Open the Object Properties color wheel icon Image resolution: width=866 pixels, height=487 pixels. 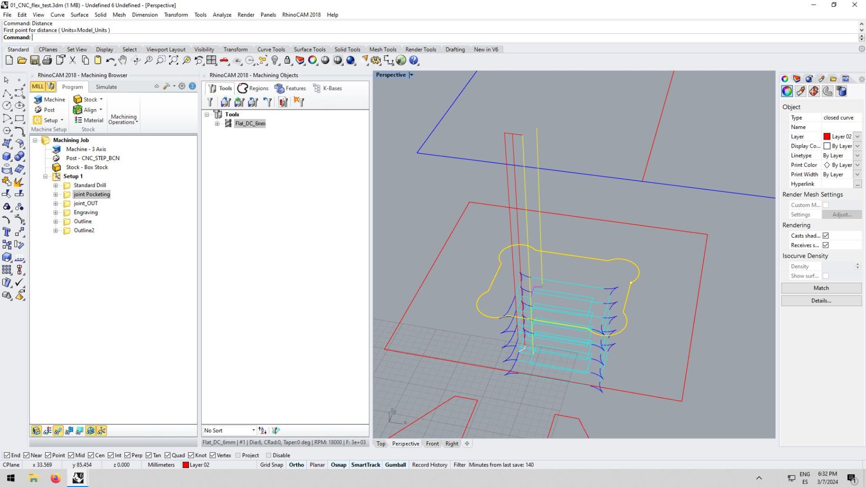tap(787, 91)
